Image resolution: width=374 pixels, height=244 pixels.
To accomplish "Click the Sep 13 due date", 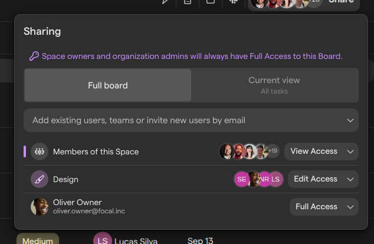I will point(201,240).
